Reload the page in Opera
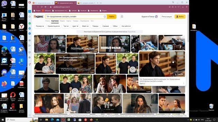Viewport: 218px width, 122px height. tap(42, 7)
